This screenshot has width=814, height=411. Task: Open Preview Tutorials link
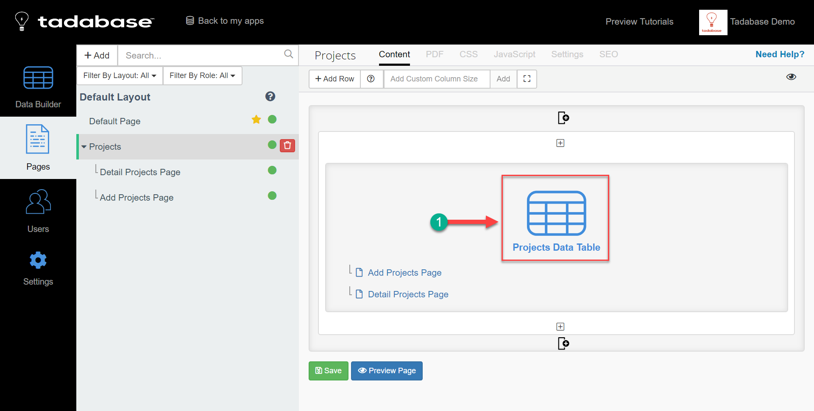click(639, 22)
